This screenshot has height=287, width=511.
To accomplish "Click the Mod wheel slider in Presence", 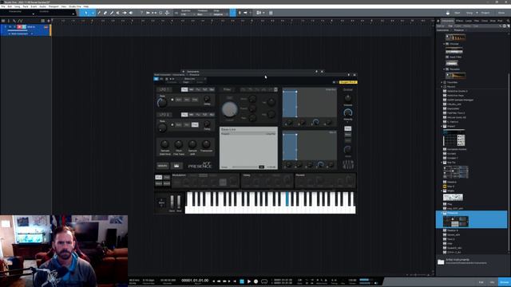I will 179,202.
